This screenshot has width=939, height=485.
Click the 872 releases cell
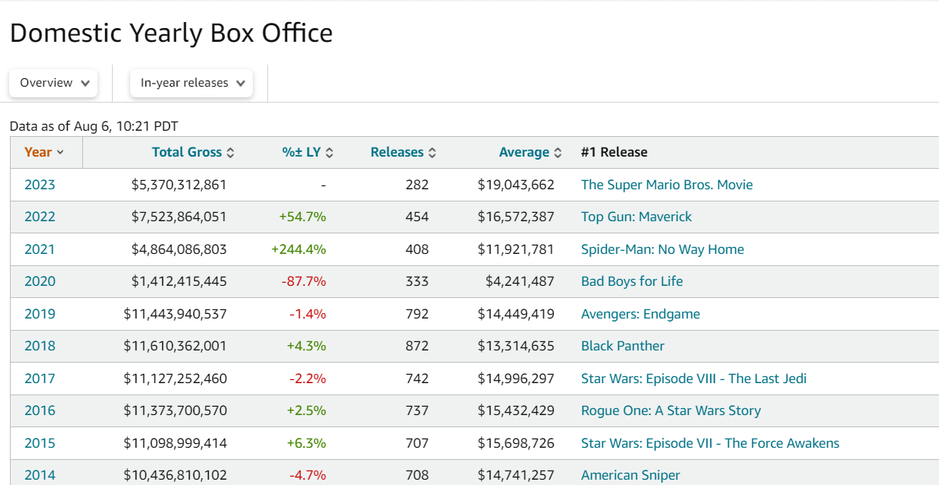click(417, 346)
